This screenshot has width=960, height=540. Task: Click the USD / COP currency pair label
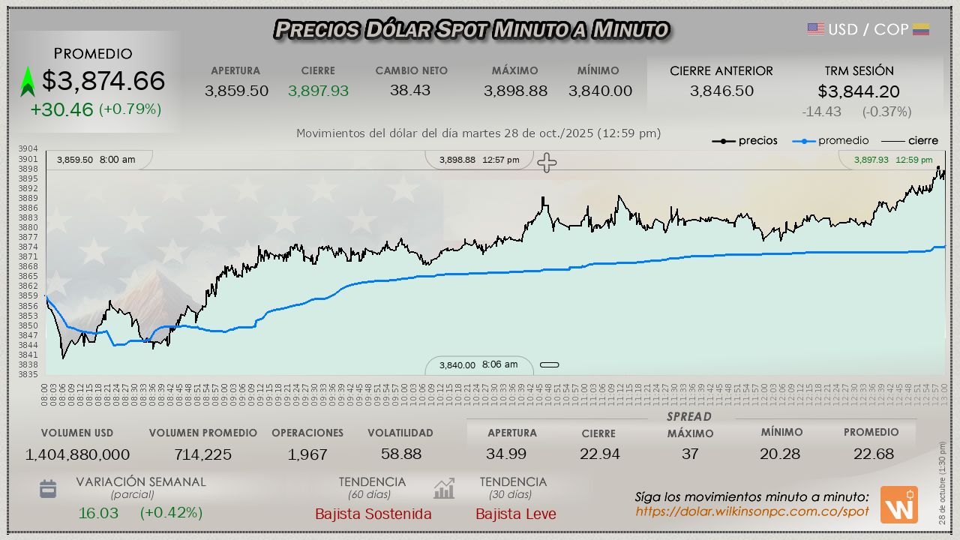868,29
